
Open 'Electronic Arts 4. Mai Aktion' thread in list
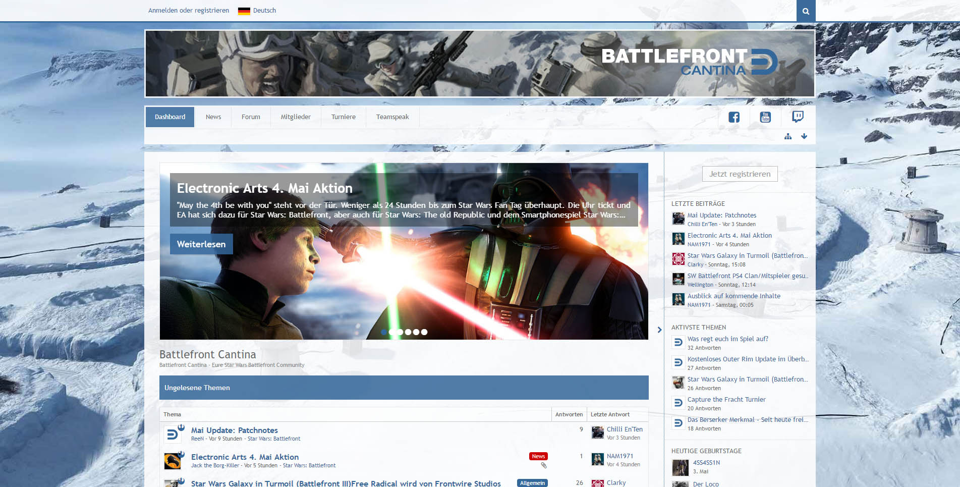coord(245,457)
